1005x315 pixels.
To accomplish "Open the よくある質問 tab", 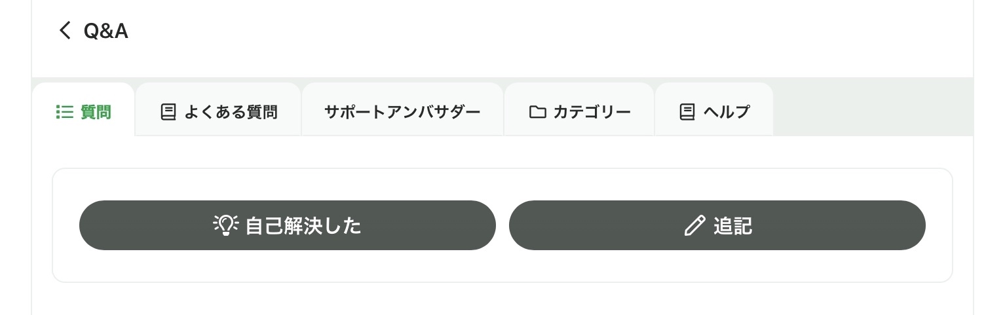I will [230, 112].
